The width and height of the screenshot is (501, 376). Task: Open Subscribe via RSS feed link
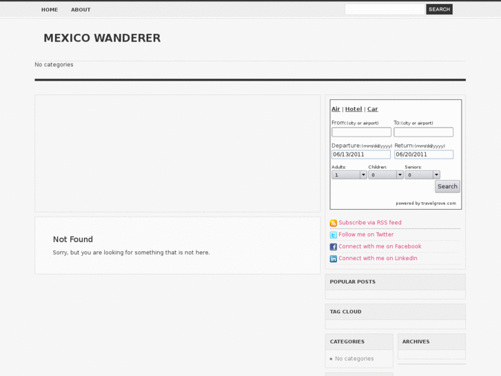[x=370, y=222]
